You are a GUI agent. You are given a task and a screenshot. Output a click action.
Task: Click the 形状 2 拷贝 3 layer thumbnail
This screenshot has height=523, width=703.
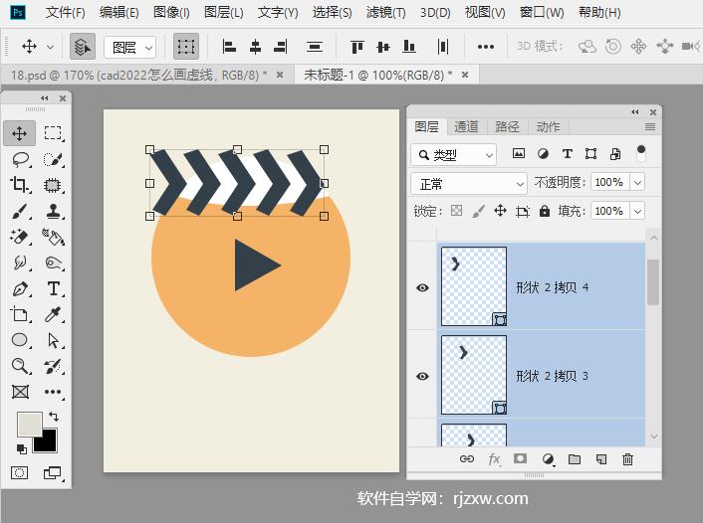[x=473, y=375]
